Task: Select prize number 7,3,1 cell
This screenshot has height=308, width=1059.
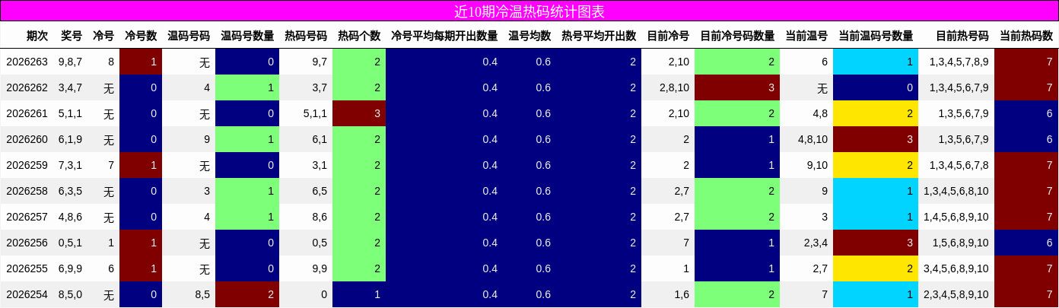Action: click(x=70, y=165)
